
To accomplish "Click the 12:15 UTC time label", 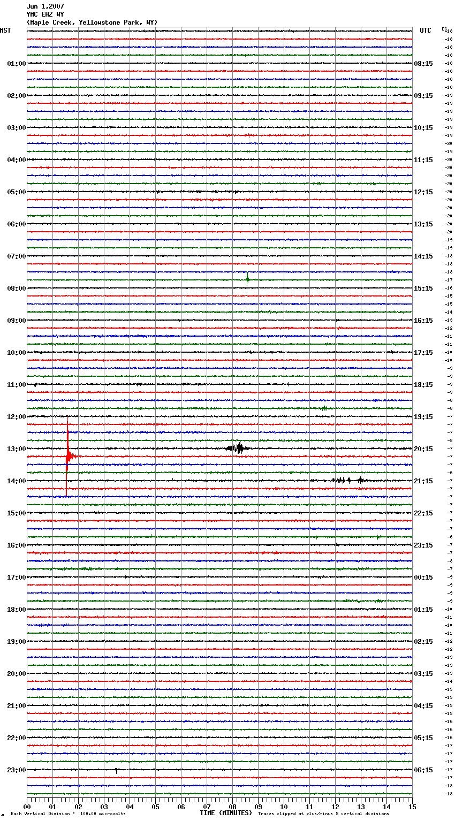I will [x=423, y=192].
